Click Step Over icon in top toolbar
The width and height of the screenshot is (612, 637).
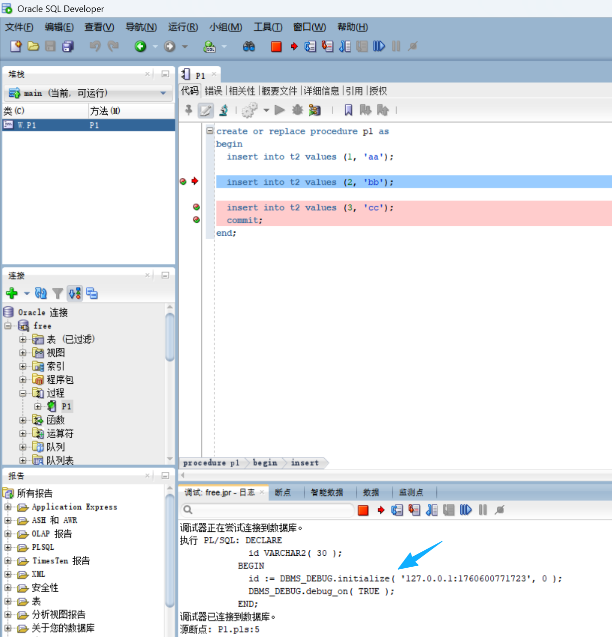point(310,46)
